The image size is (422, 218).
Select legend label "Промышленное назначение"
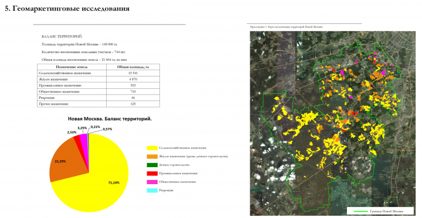point(178,174)
